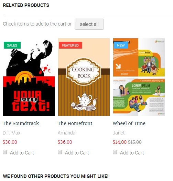Click the $36.00 price of The Homefront
173x181 pixels.
(x=65, y=142)
